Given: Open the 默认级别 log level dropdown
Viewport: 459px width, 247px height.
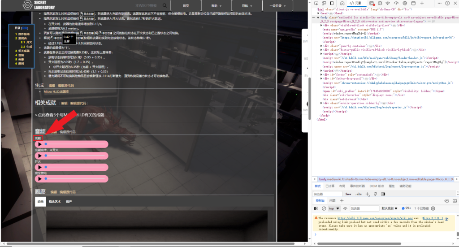Looking at the screenshot, I should coord(390,208).
